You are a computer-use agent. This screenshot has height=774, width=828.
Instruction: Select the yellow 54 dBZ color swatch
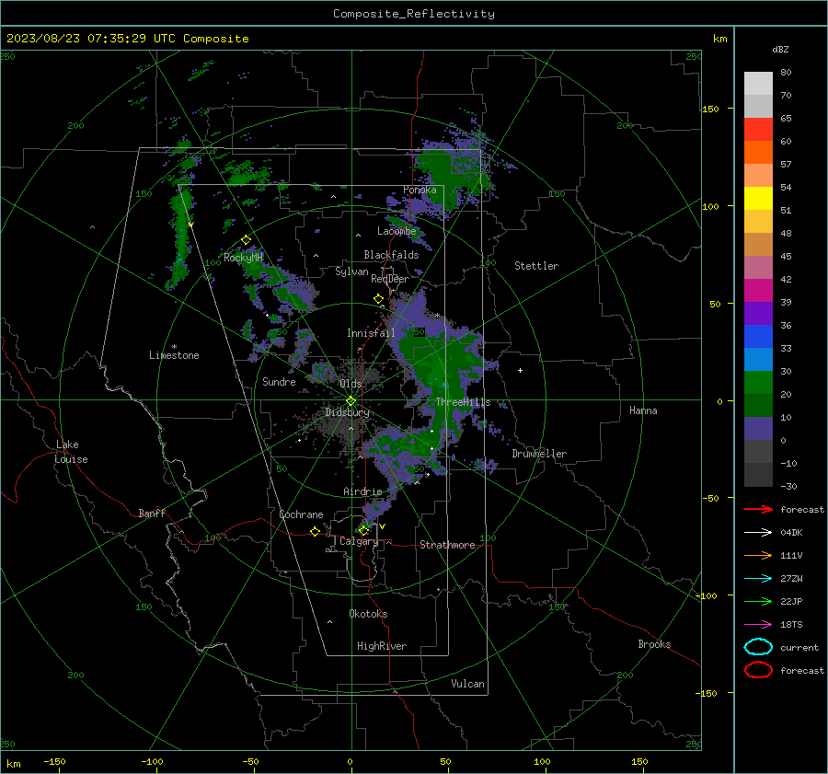(758, 199)
